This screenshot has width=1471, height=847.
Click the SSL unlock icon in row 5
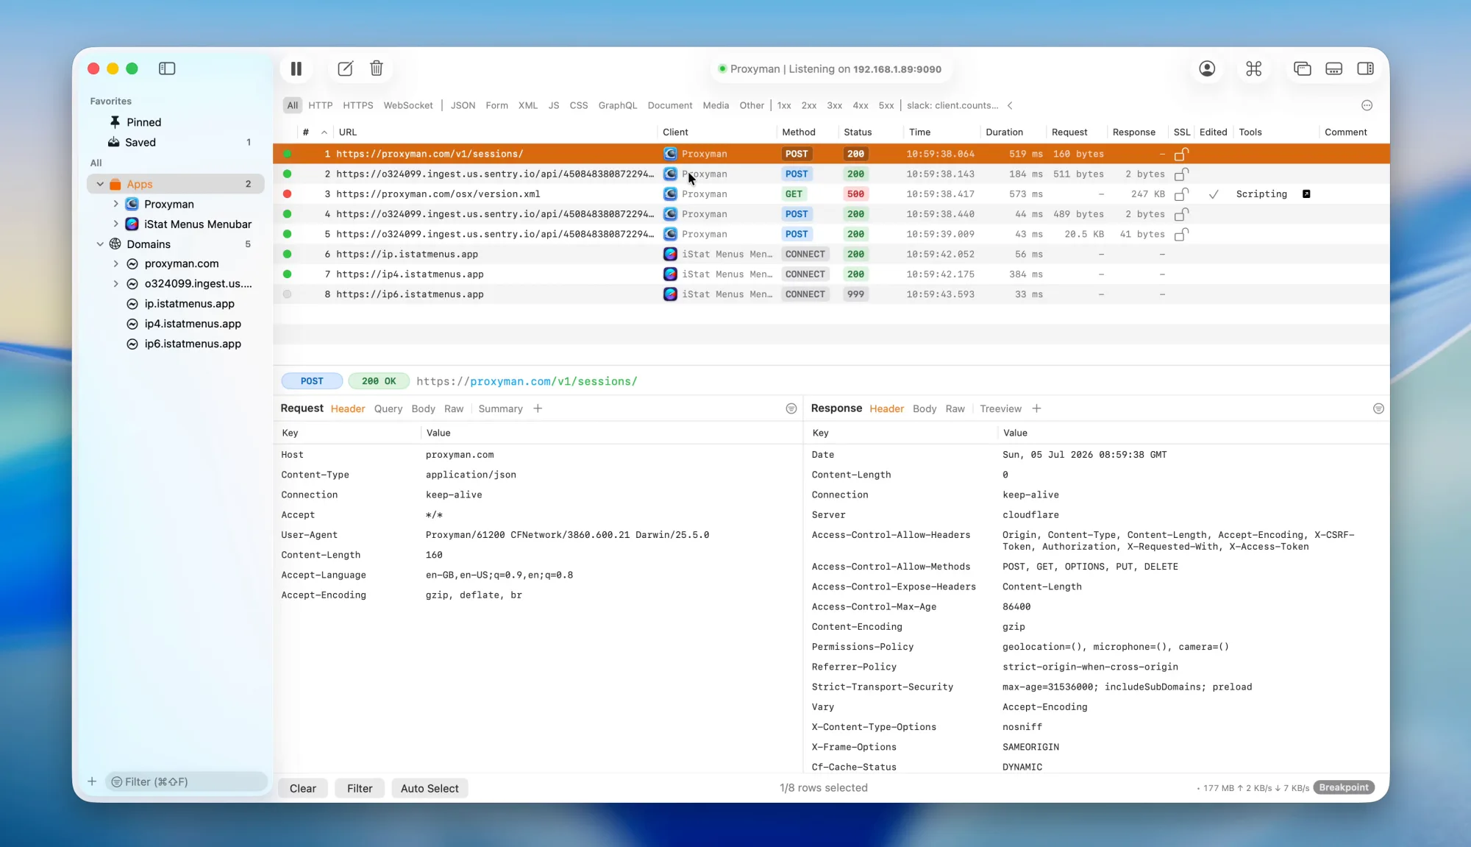click(x=1182, y=234)
